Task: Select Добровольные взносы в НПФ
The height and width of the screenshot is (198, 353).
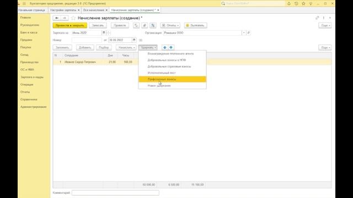Action: tap(172, 60)
